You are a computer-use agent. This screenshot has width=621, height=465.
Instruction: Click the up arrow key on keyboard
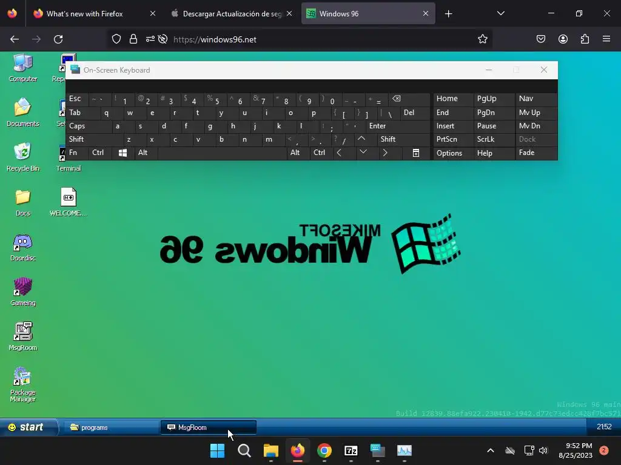(x=361, y=139)
